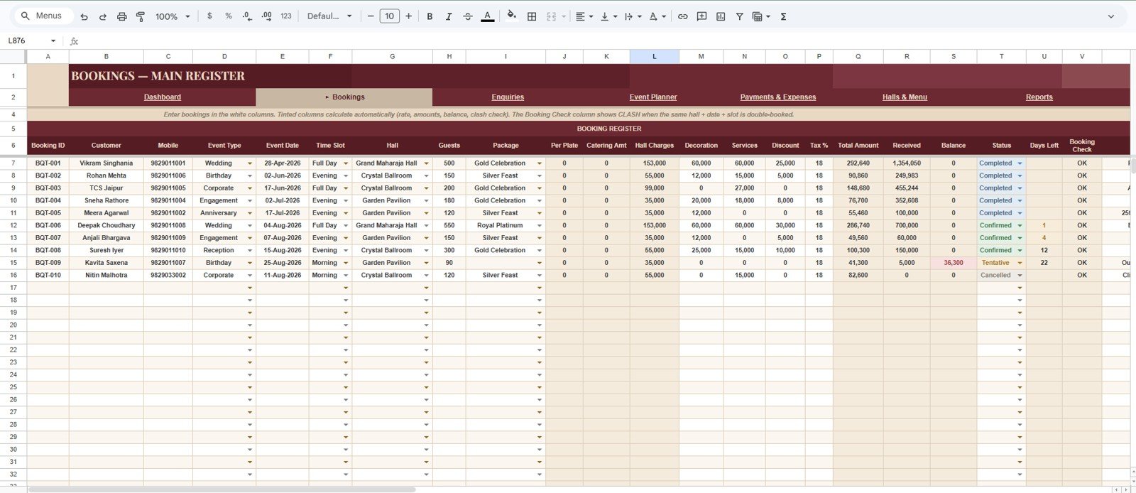Viewport: 1136px width, 493px height.
Task: Select column L header
Action: tap(654, 56)
